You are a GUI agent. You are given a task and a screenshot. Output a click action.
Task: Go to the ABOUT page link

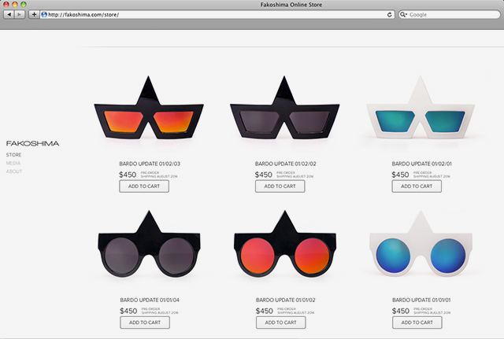tap(14, 171)
